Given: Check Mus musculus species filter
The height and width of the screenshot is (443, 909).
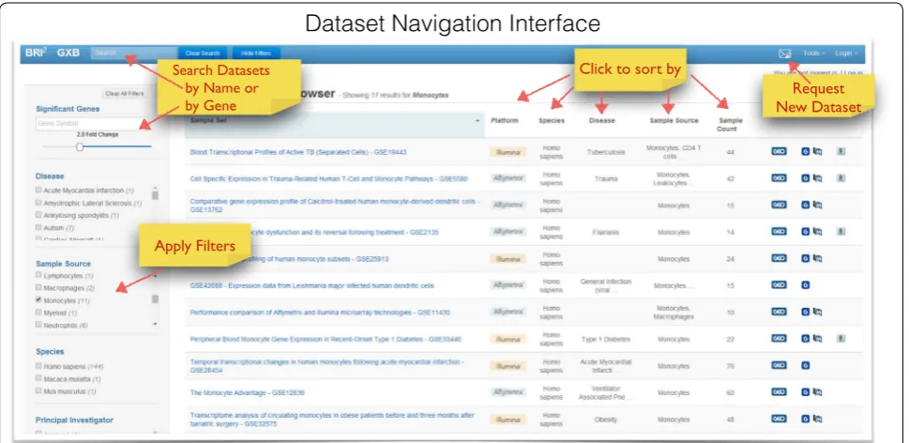Looking at the screenshot, I should coord(38,390).
